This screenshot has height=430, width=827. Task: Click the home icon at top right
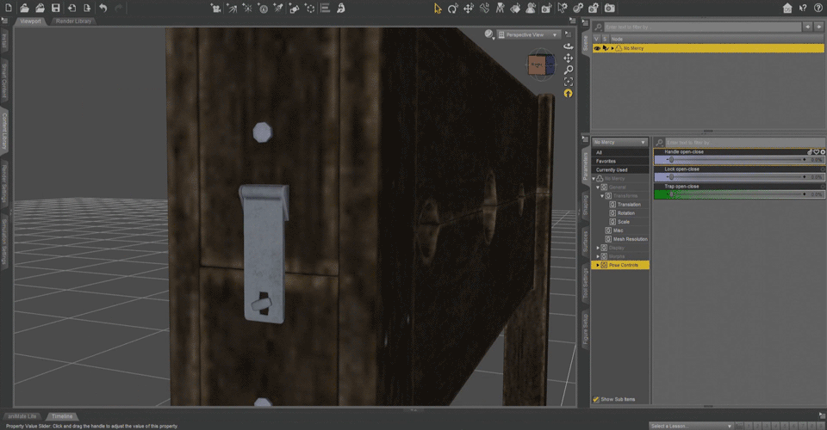(787, 8)
